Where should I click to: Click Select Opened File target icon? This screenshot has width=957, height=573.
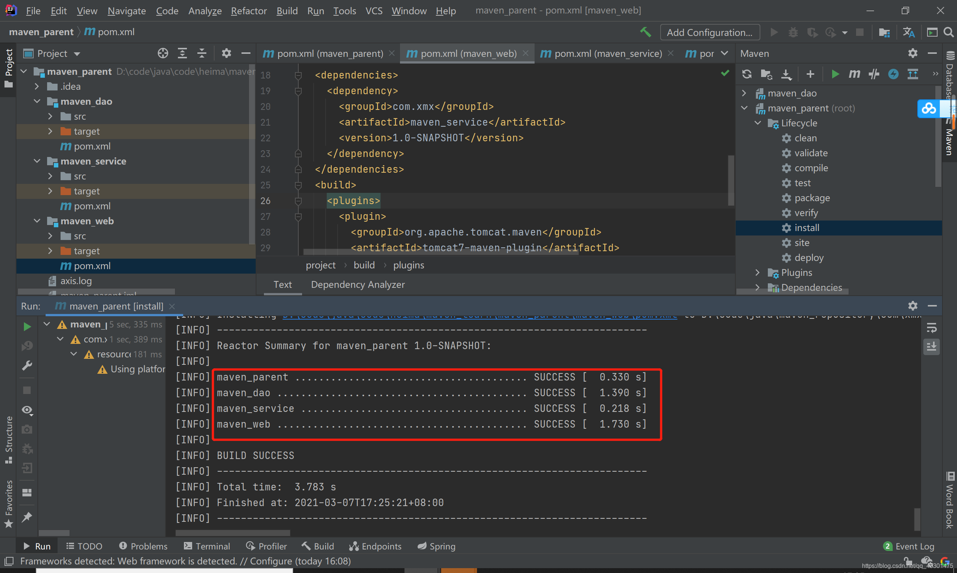(163, 53)
